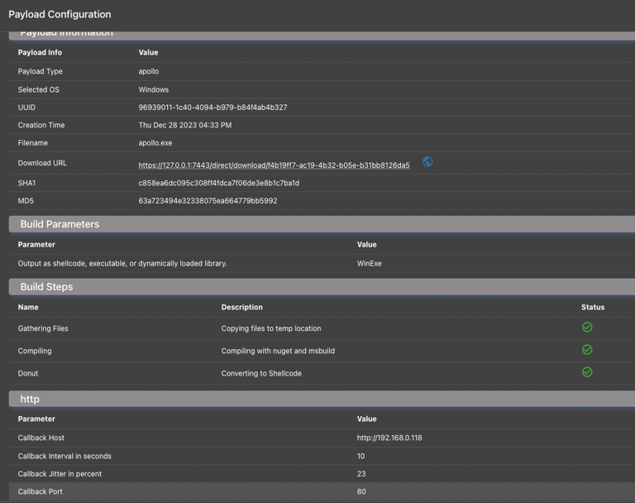Click the MD5 hash value
The image size is (635, 503).
(208, 201)
